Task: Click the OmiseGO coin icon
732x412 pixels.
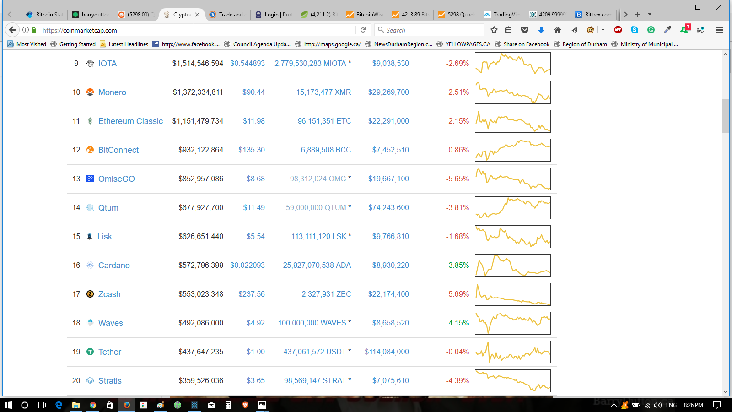Action: pyautogui.click(x=90, y=179)
